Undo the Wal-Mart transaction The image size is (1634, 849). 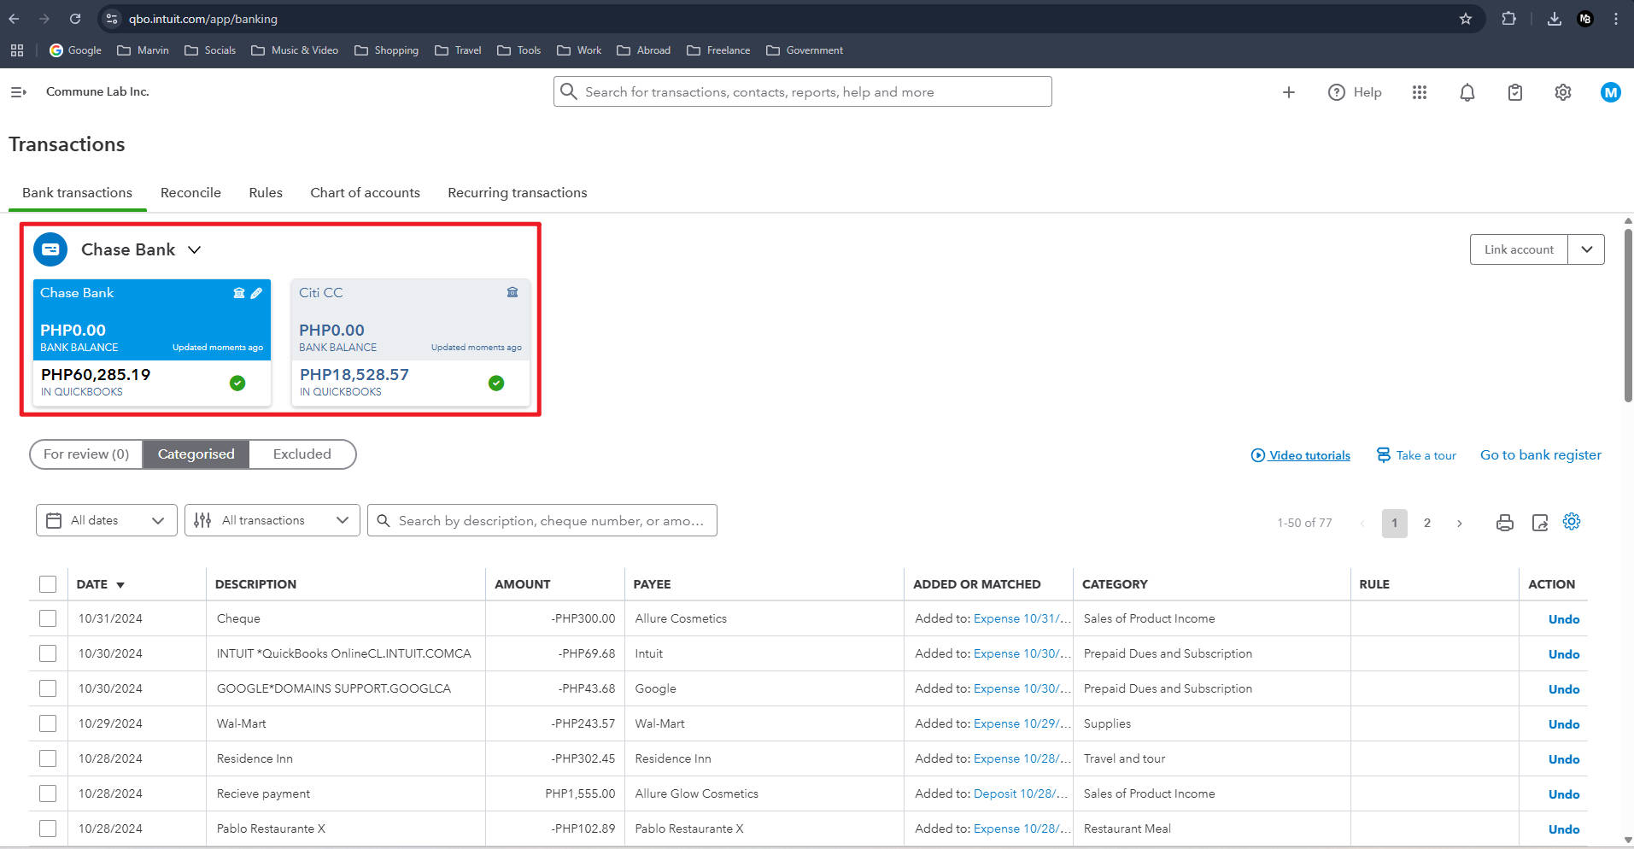1564,724
